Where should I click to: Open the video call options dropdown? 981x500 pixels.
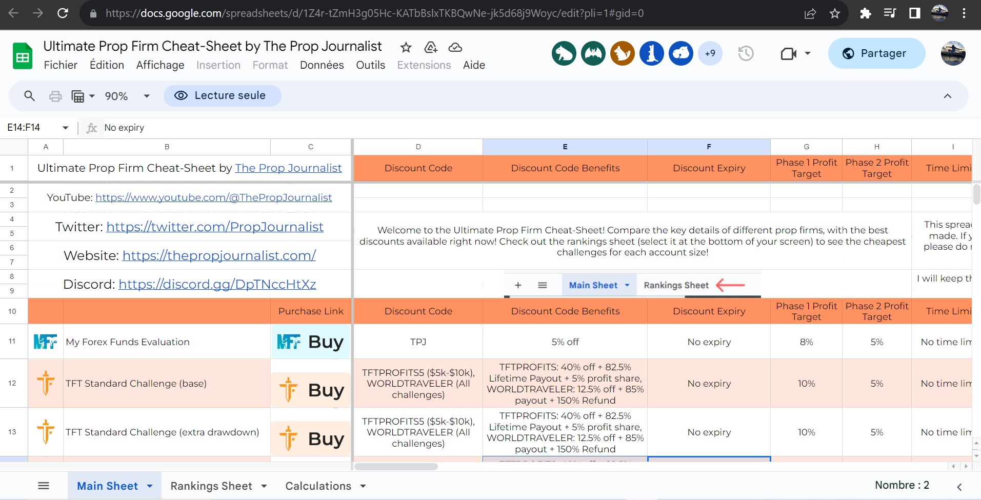(x=808, y=53)
